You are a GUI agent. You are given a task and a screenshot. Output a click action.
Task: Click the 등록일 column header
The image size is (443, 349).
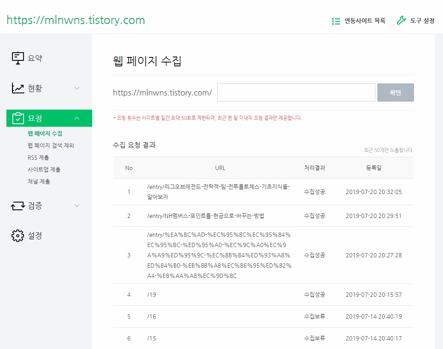pyautogui.click(x=374, y=168)
